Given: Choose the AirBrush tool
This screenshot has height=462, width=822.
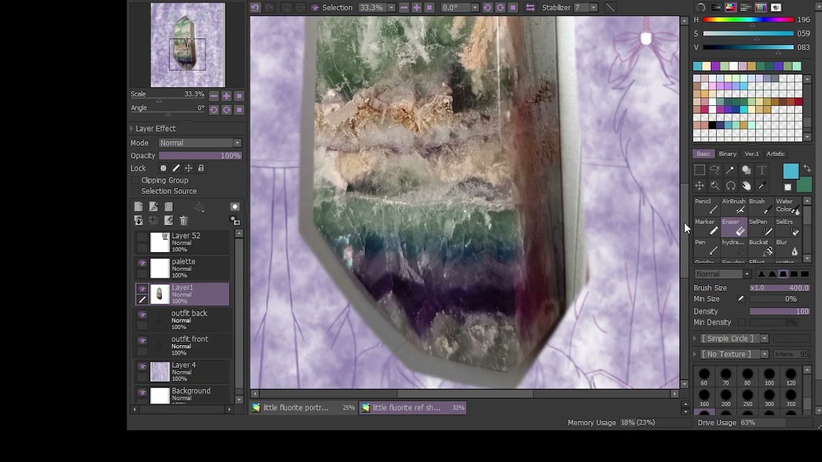Looking at the screenshot, I should 733,207.
